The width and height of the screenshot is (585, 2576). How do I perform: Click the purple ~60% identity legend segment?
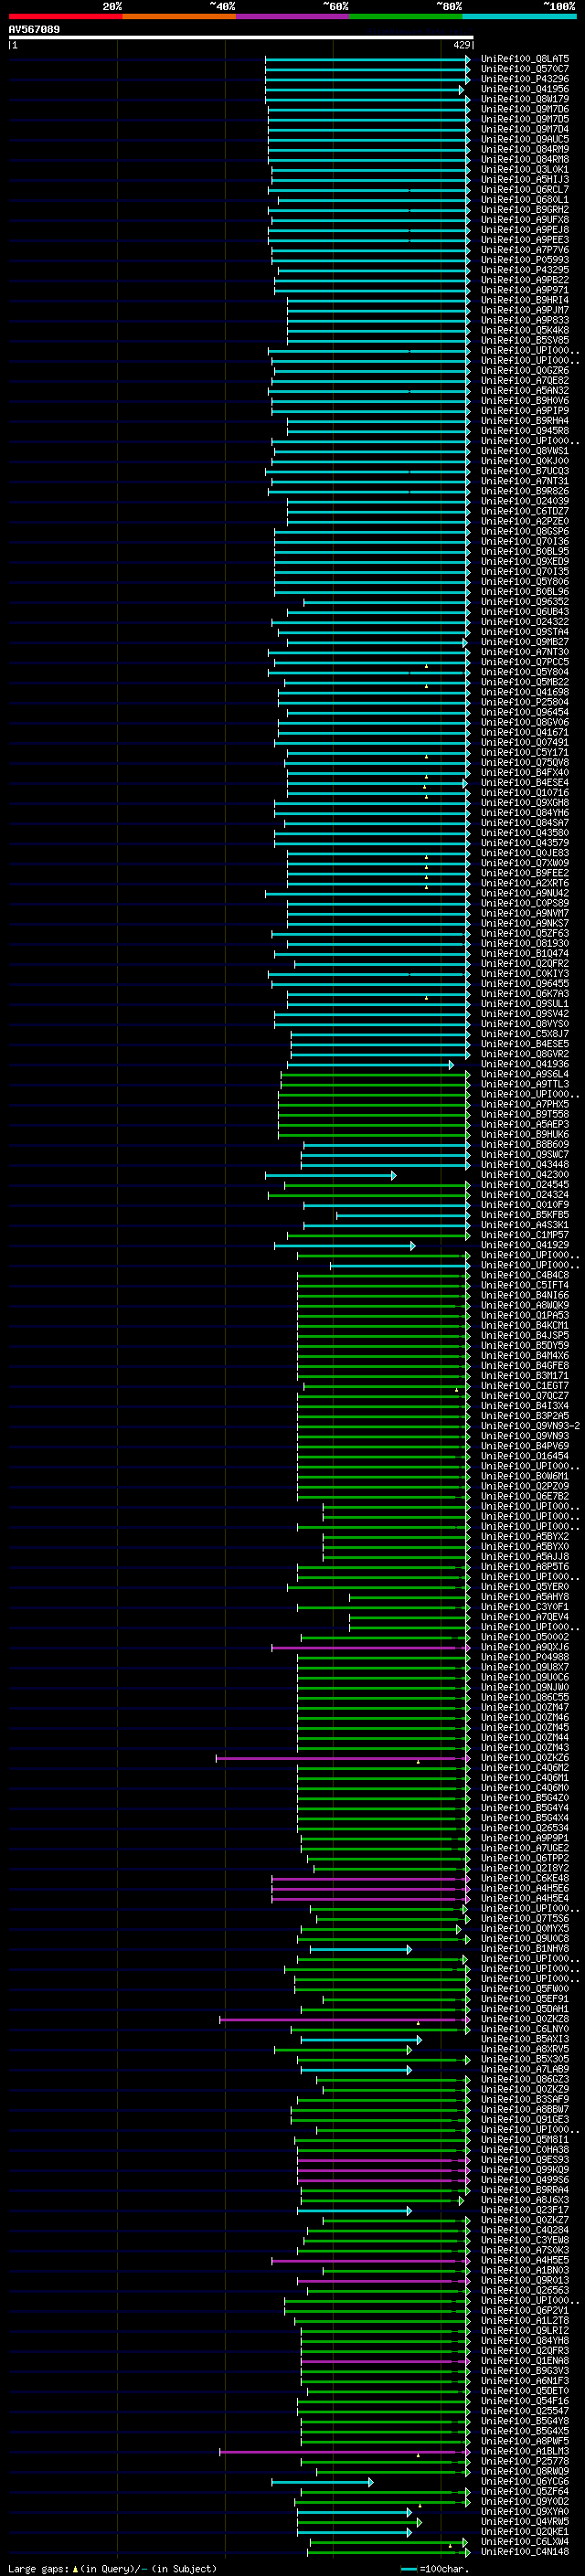tap(292, 16)
